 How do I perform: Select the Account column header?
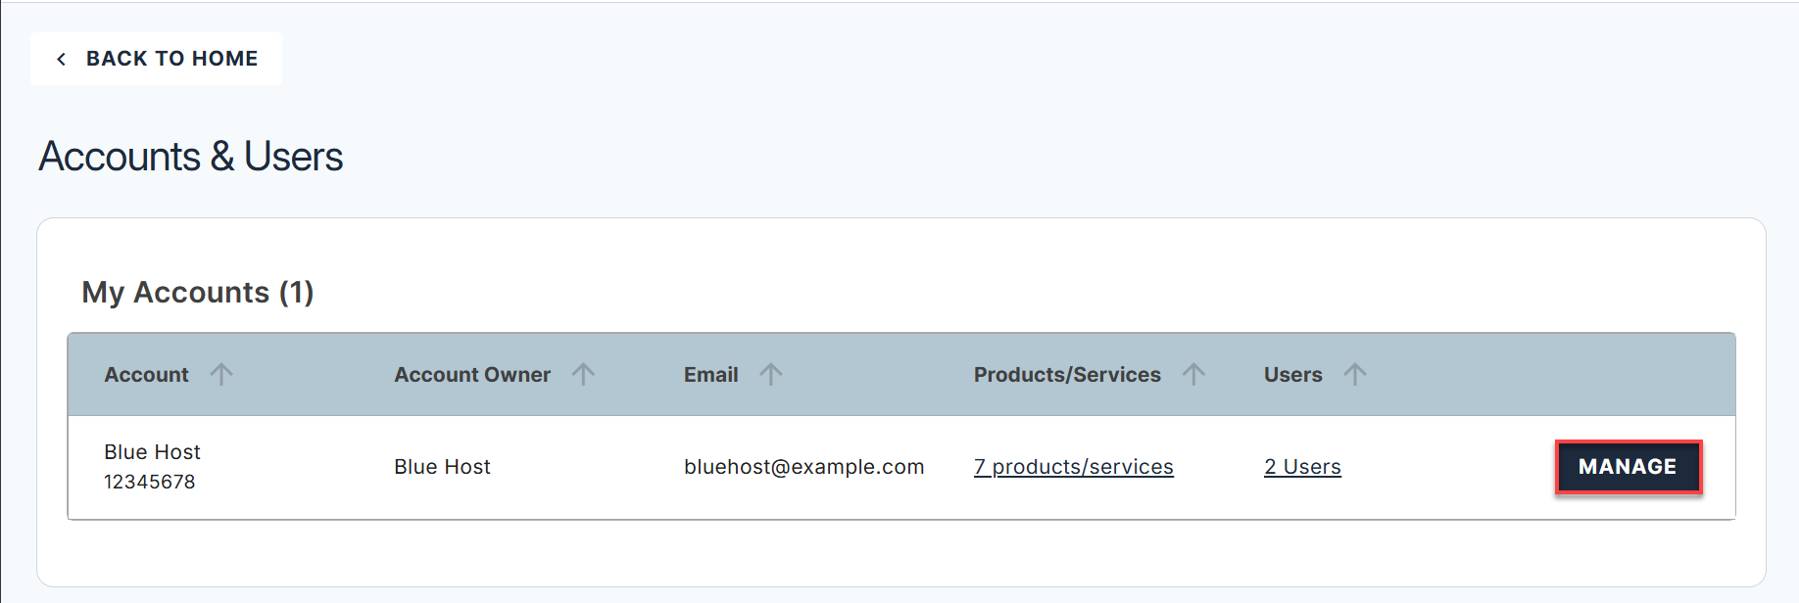click(146, 373)
